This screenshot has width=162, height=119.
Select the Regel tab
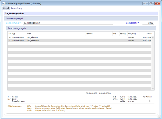6,8
